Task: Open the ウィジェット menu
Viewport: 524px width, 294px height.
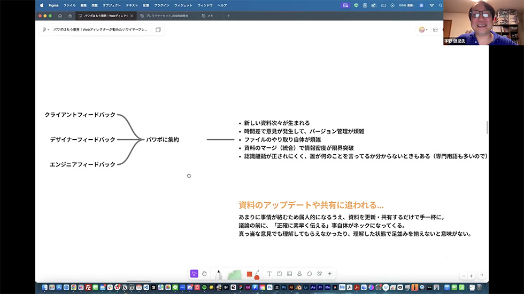Action: [x=183, y=5]
